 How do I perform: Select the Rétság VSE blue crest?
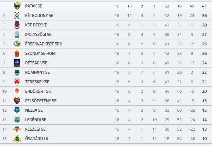click(17, 63)
